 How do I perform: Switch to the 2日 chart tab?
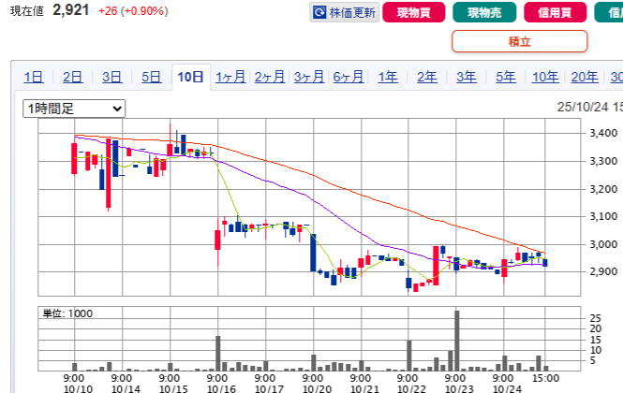(72, 78)
